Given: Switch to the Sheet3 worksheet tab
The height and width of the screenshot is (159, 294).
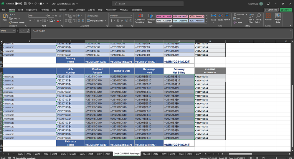Looking at the screenshot, I should 146,154.
